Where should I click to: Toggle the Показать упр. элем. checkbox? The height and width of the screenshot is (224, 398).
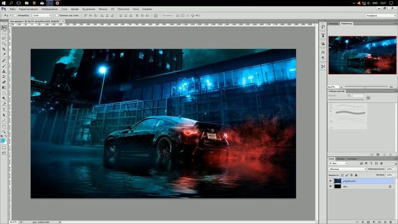[x=57, y=16]
